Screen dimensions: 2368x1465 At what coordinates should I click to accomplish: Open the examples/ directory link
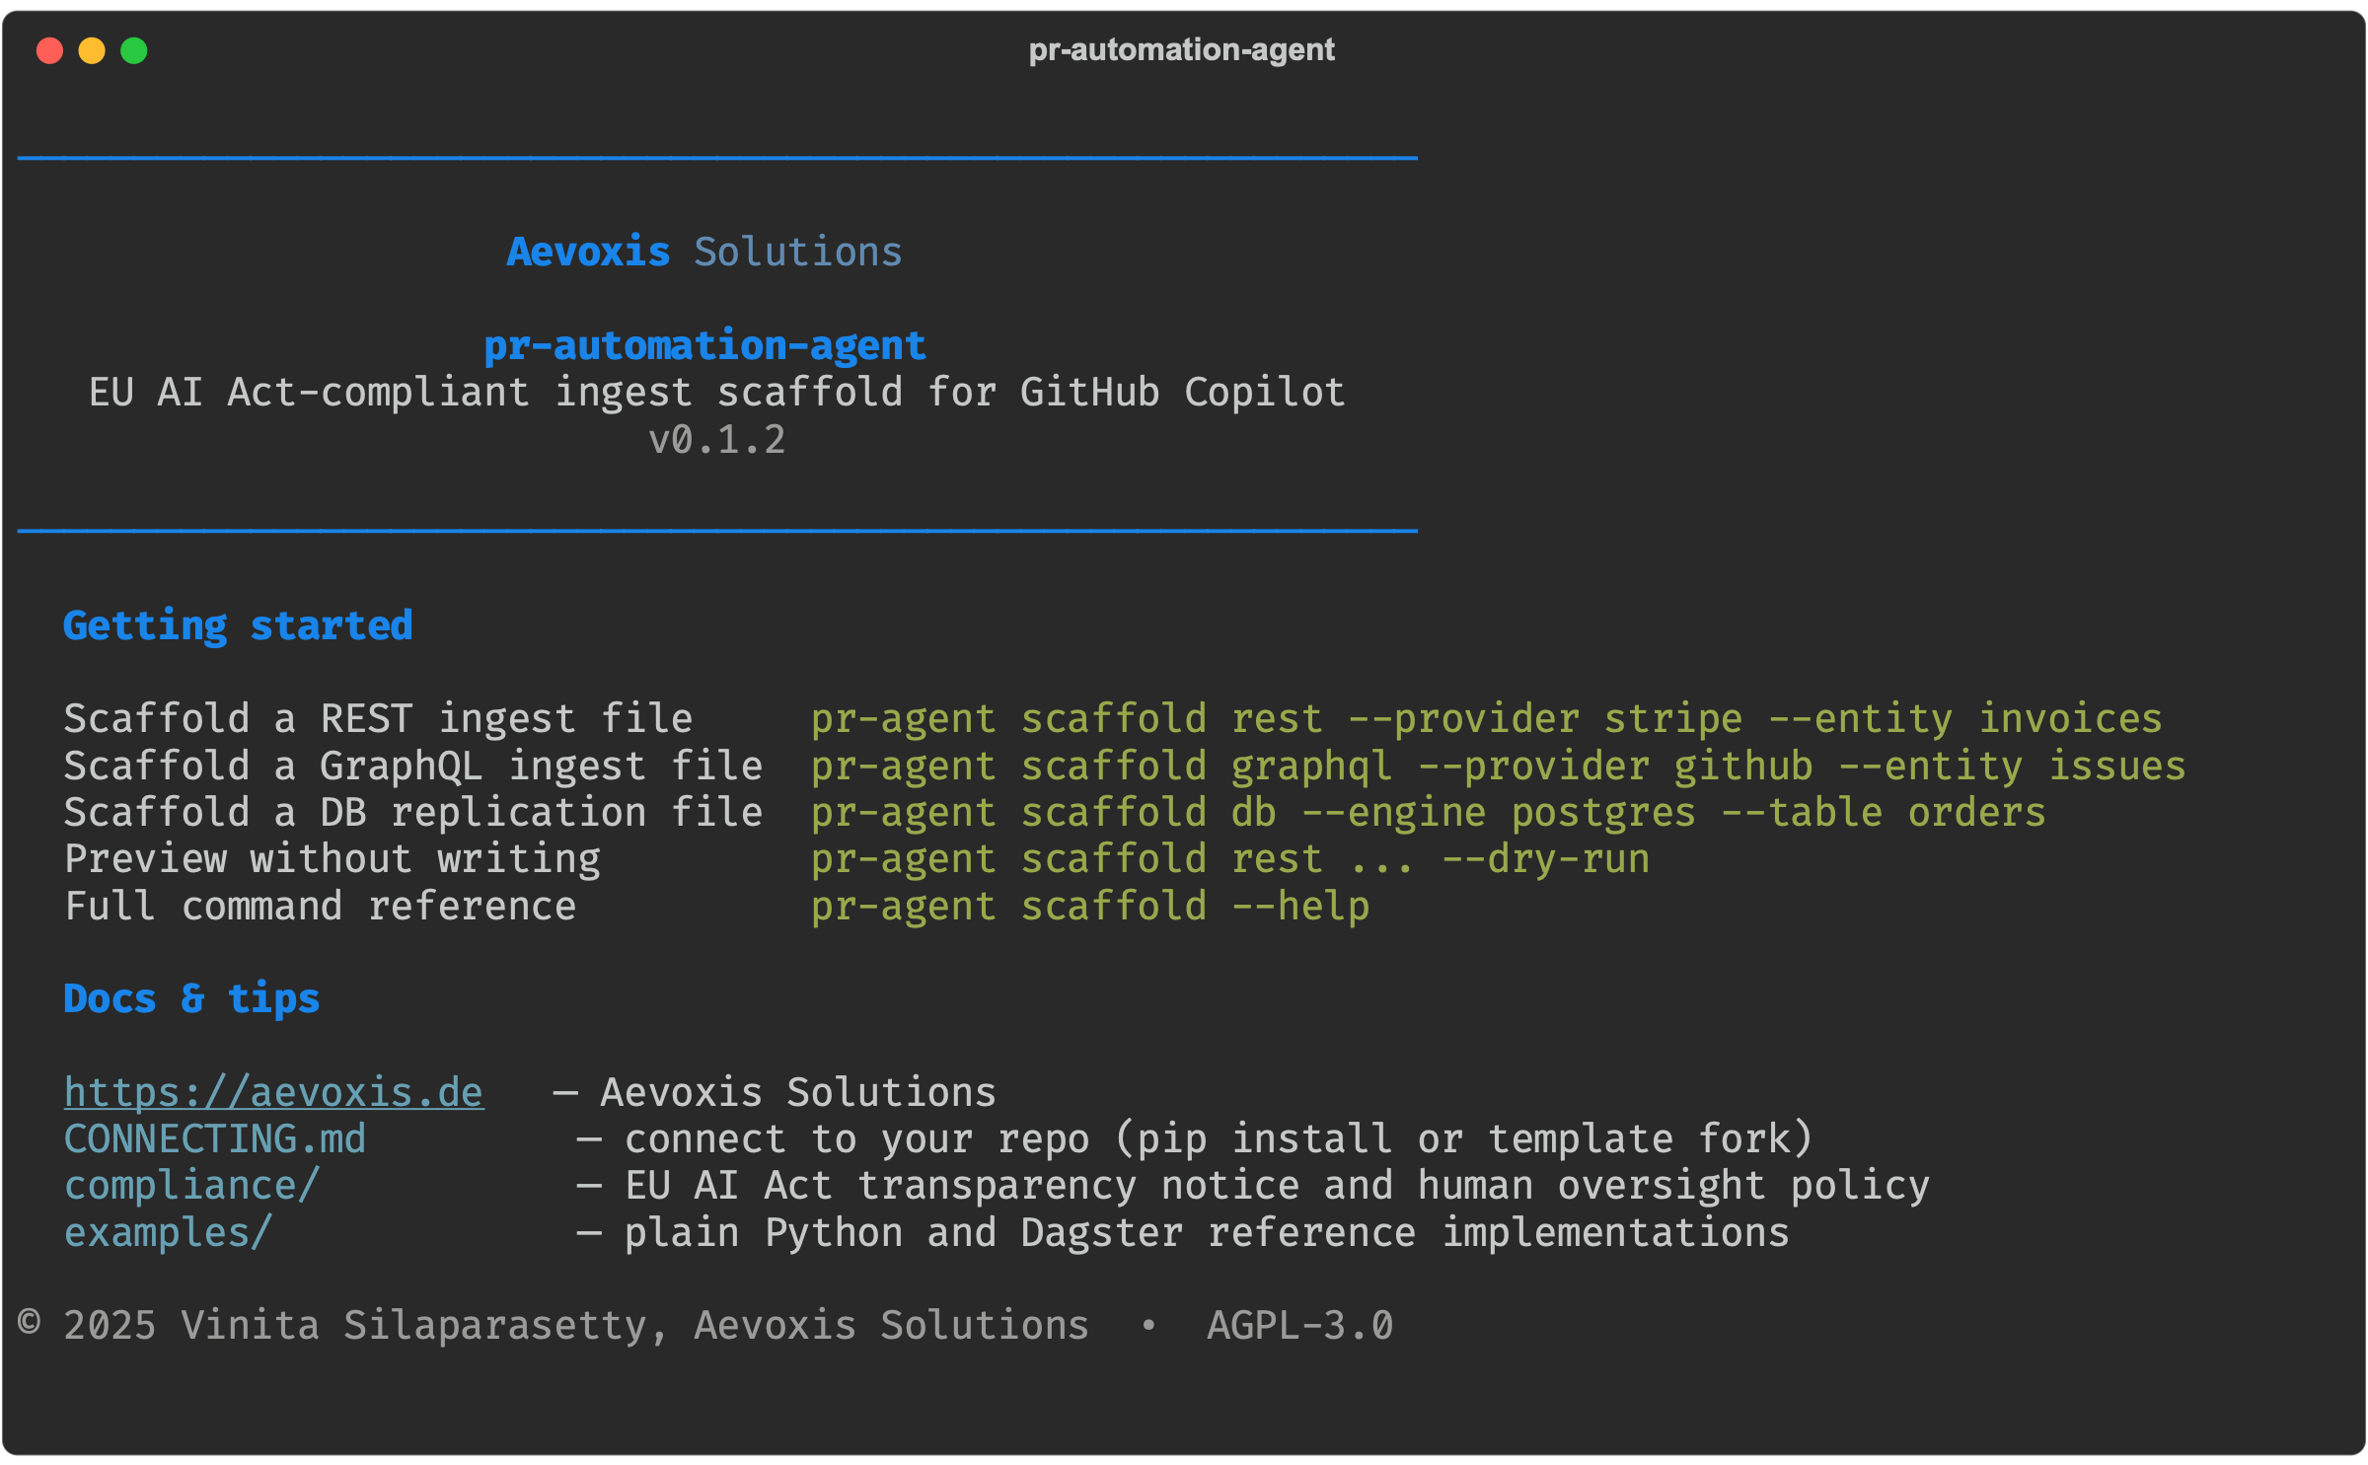tap(168, 1232)
